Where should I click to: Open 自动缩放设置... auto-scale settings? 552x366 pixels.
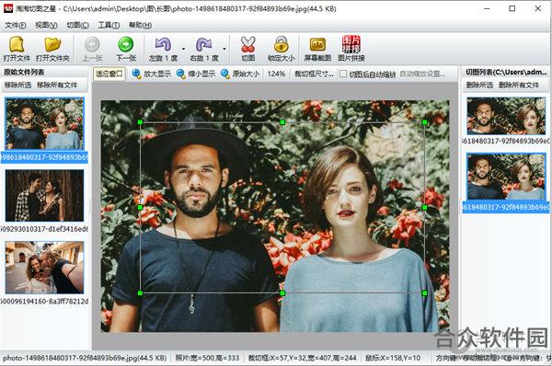422,74
